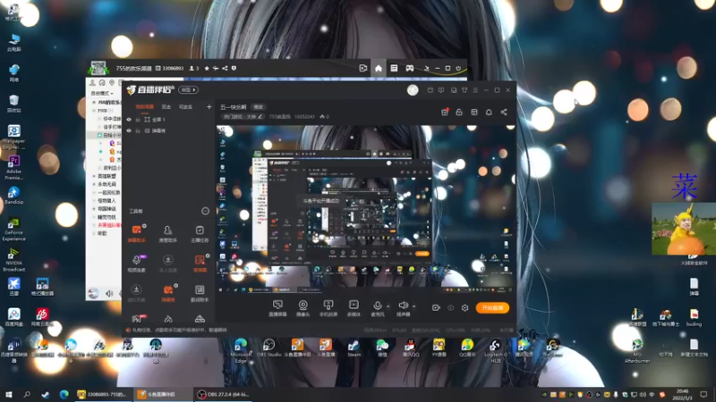Screen dimensions: 716x402
Task: Open skin shirt icon in 直播伴侣 title bar
Action: coord(465,90)
